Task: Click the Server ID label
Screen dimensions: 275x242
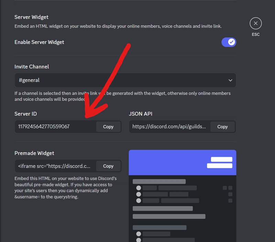Action: click(x=25, y=114)
